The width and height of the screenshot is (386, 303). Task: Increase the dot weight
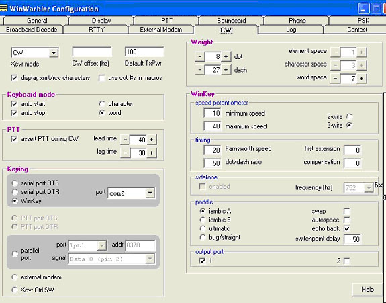pyautogui.click(x=226, y=56)
